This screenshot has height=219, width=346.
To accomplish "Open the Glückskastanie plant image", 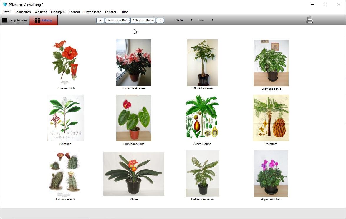I will [x=202, y=62].
